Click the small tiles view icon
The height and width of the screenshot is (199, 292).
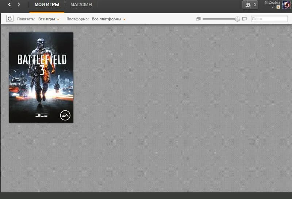point(198,19)
